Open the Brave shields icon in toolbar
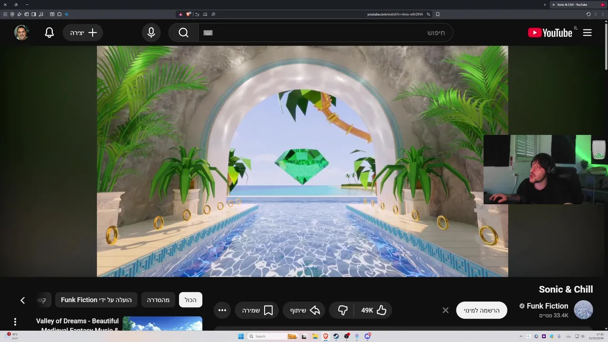The width and height of the screenshot is (608, 342). 188,14
